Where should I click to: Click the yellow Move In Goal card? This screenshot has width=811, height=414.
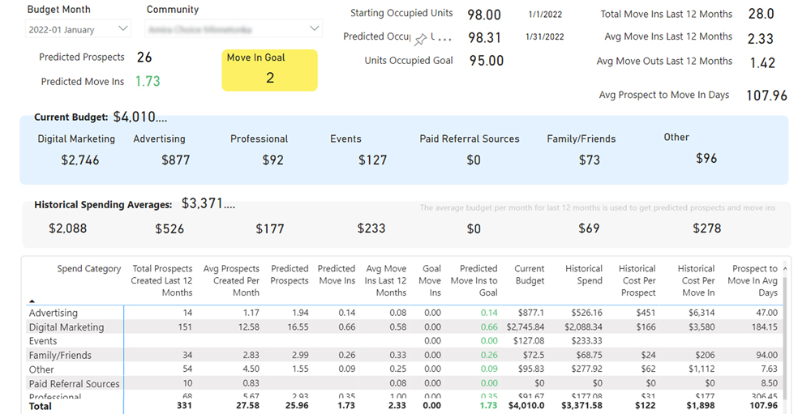[269, 70]
